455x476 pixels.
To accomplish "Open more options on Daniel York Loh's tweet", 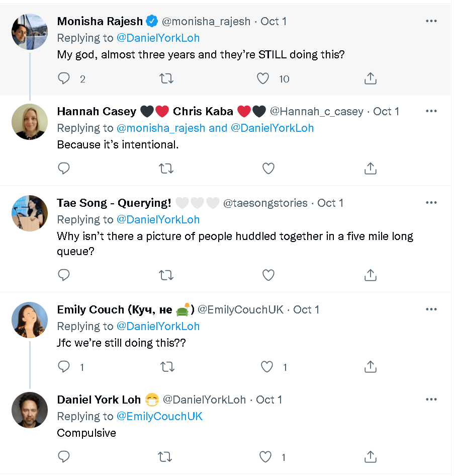I will click(x=431, y=400).
